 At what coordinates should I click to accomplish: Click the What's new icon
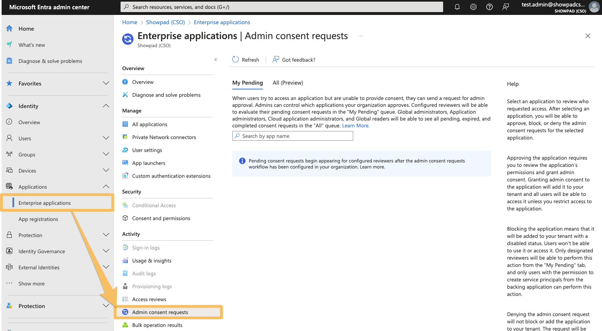tap(9, 45)
